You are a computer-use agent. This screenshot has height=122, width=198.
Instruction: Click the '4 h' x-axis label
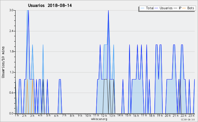coord(40,115)
